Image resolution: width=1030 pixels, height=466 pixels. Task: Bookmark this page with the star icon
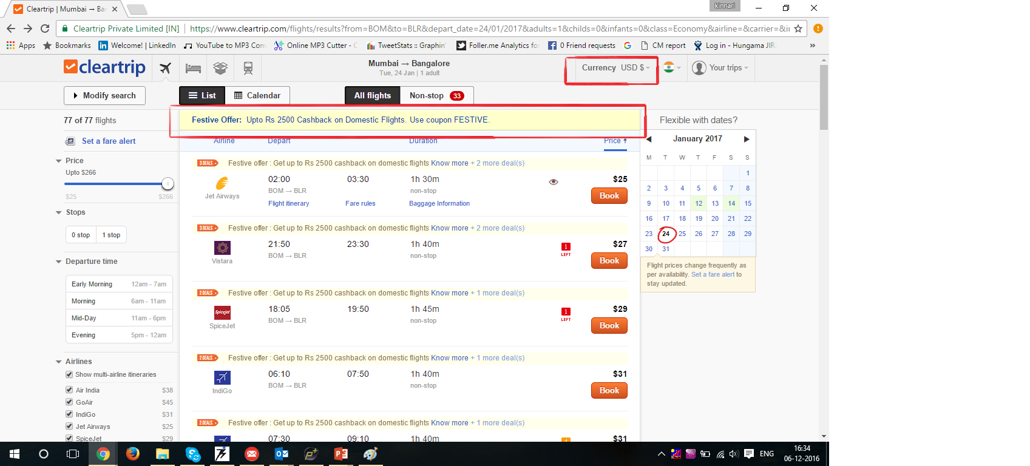(798, 29)
